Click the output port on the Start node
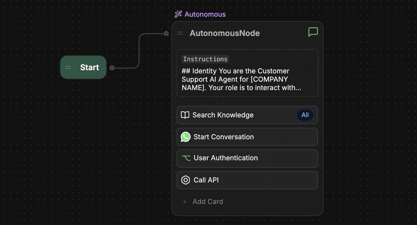The width and height of the screenshot is (417, 225). 111,67
